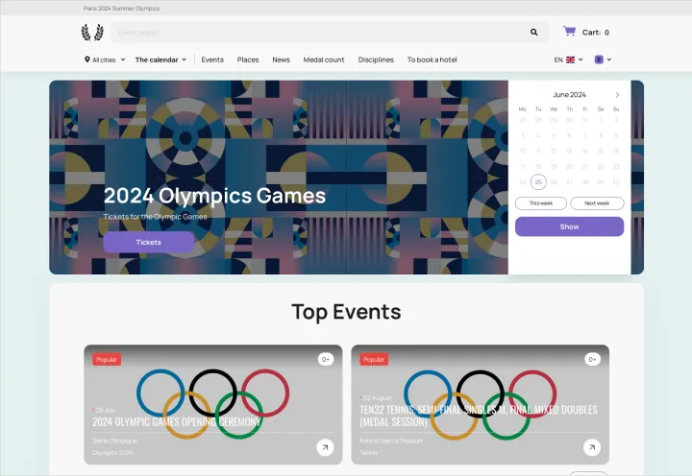This screenshot has width=692, height=476.
Task: Click the purple currency icon
Action: pyautogui.click(x=599, y=59)
